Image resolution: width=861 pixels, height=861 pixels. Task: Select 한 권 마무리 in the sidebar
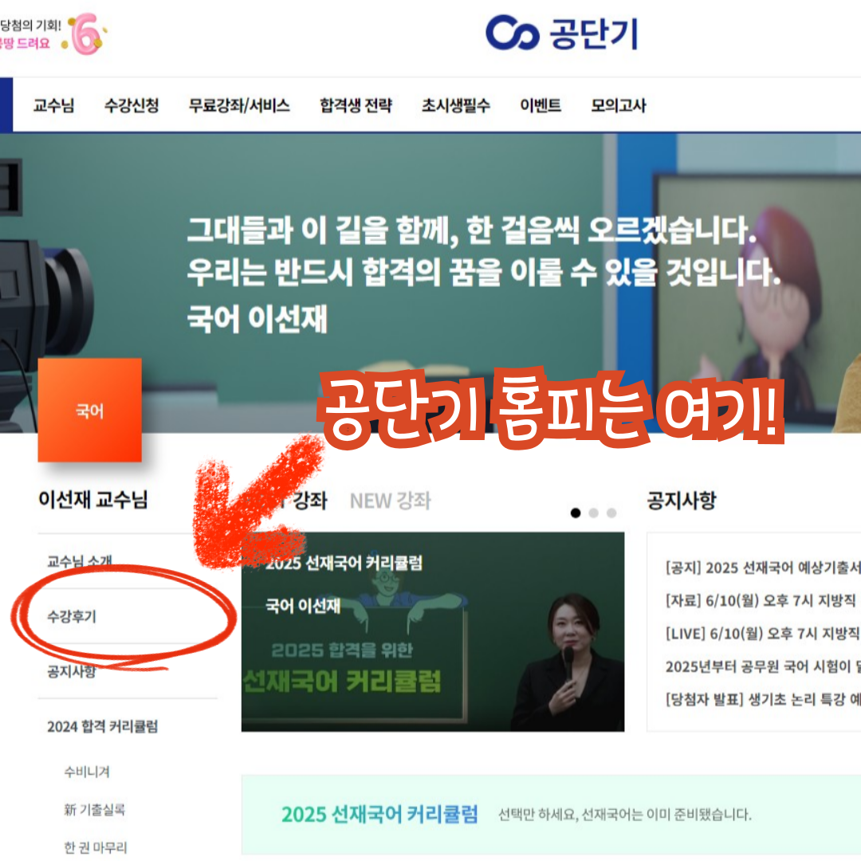(96, 847)
